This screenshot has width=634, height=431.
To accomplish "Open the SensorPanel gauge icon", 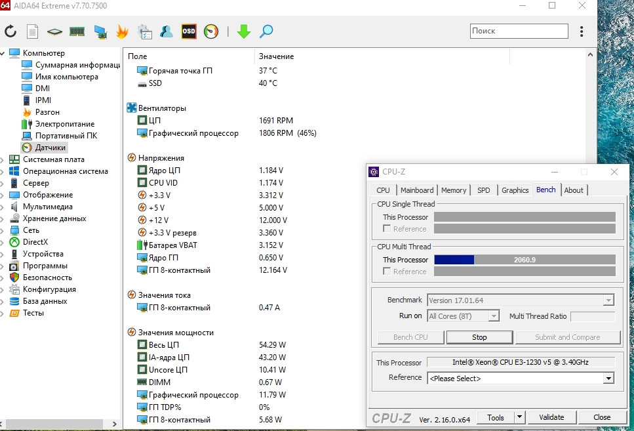I will tap(211, 31).
